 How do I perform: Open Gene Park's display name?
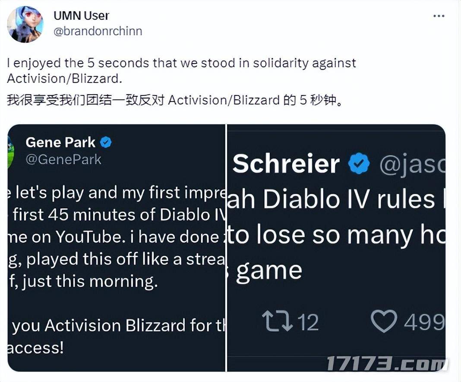(x=60, y=142)
